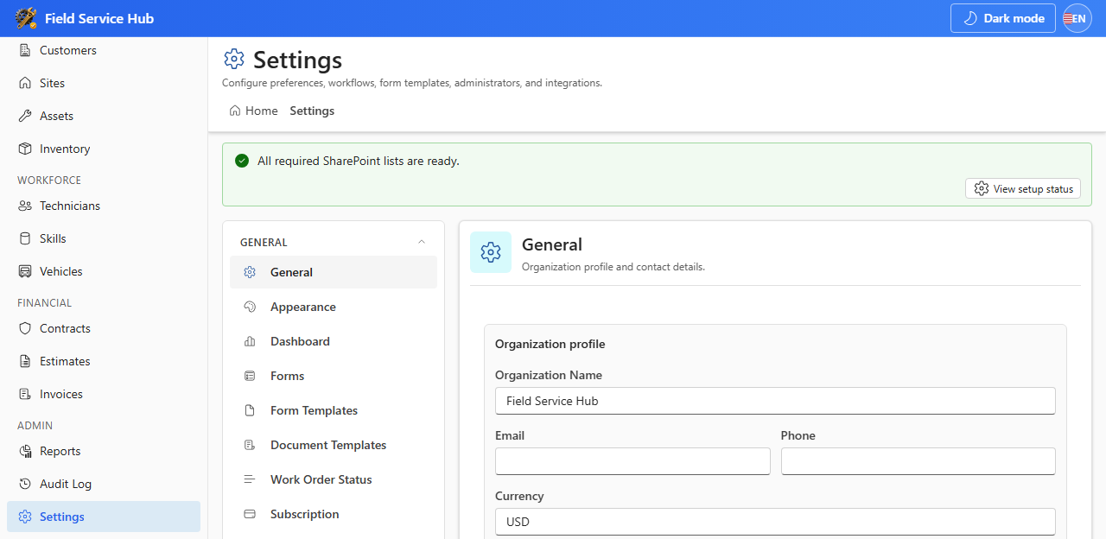Click the Settings gear icon in sidebar
1106x539 pixels.
(x=25, y=517)
